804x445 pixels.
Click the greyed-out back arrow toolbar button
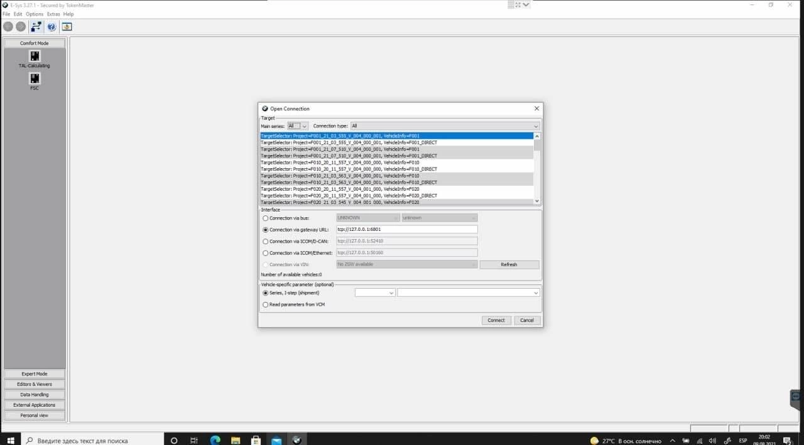click(8, 27)
